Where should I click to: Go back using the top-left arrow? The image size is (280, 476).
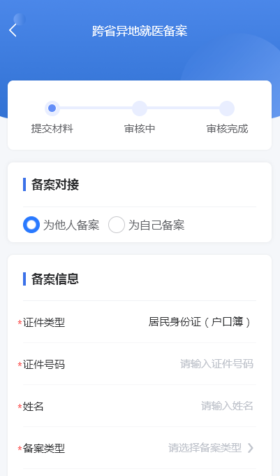click(x=13, y=31)
